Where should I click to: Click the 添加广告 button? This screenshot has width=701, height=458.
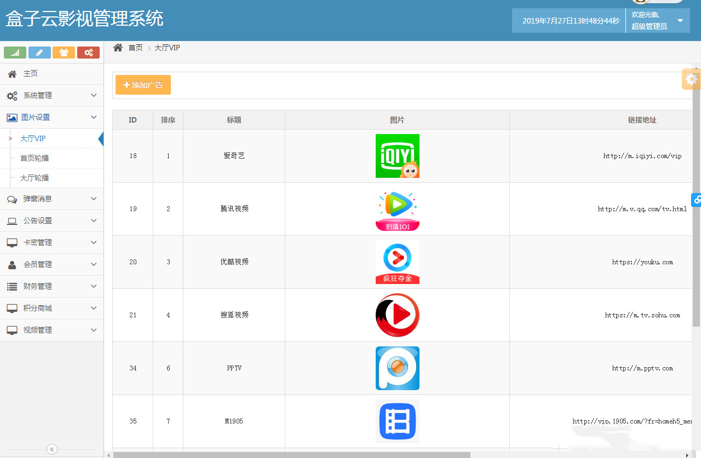pos(143,85)
